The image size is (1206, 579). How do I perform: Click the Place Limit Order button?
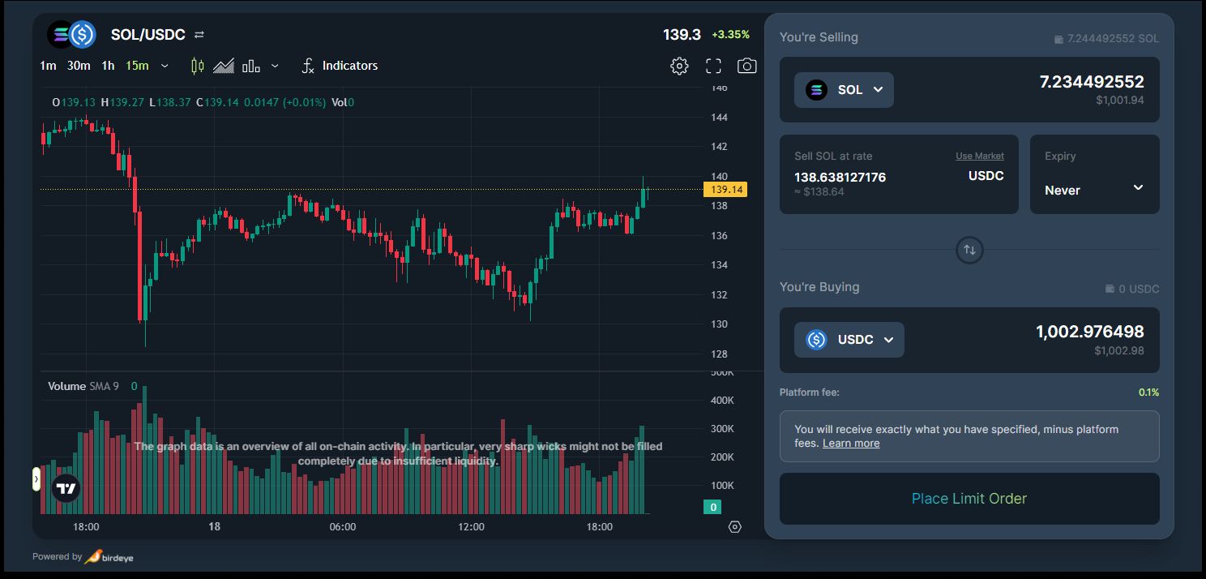point(969,499)
